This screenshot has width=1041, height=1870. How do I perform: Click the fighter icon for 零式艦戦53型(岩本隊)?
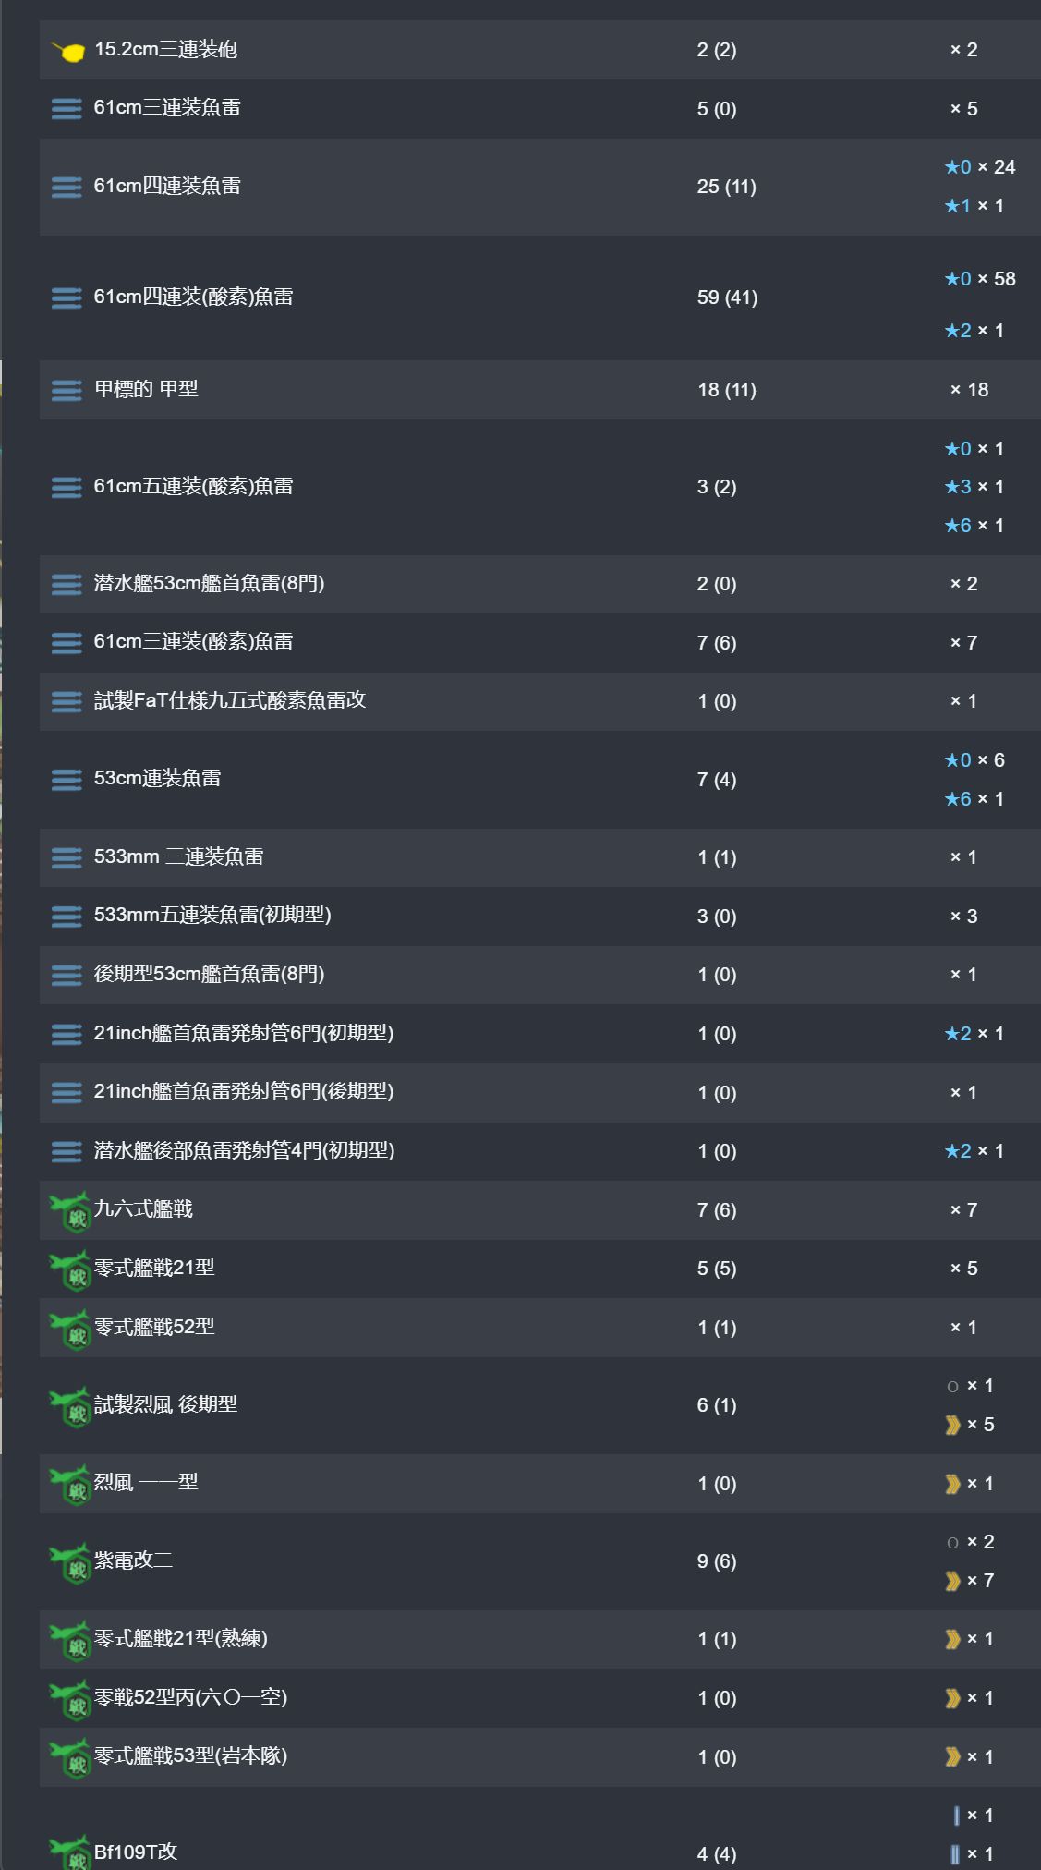click(x=69, y=1757)
